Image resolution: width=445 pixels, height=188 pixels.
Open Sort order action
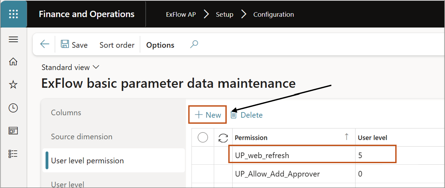117,45
